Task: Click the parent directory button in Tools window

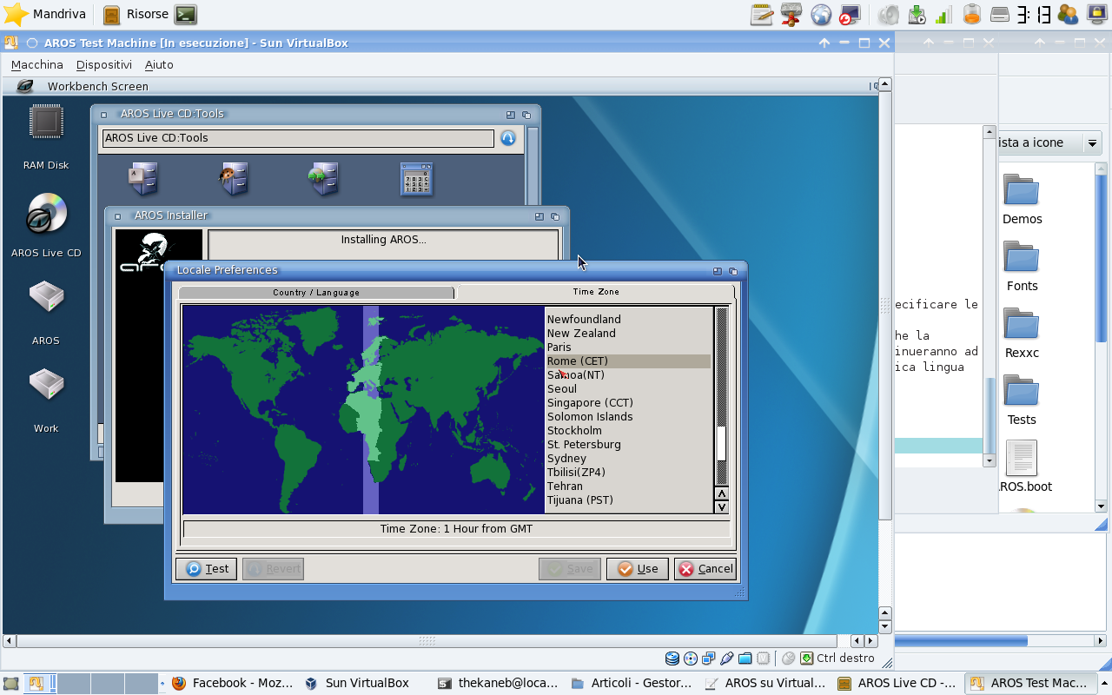Action: tap(508, 138)
